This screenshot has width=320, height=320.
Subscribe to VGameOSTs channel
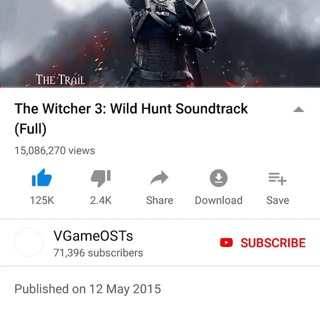click(x=263, y=243)
